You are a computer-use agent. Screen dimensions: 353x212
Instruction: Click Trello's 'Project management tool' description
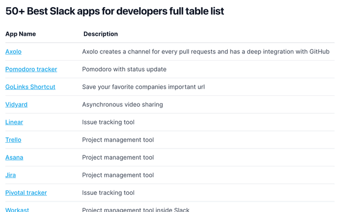(118, 140)
